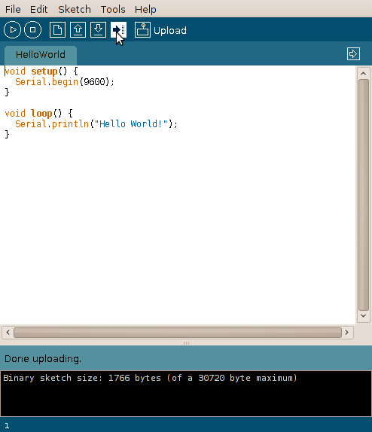Open the Tools menu

[113, 9]
